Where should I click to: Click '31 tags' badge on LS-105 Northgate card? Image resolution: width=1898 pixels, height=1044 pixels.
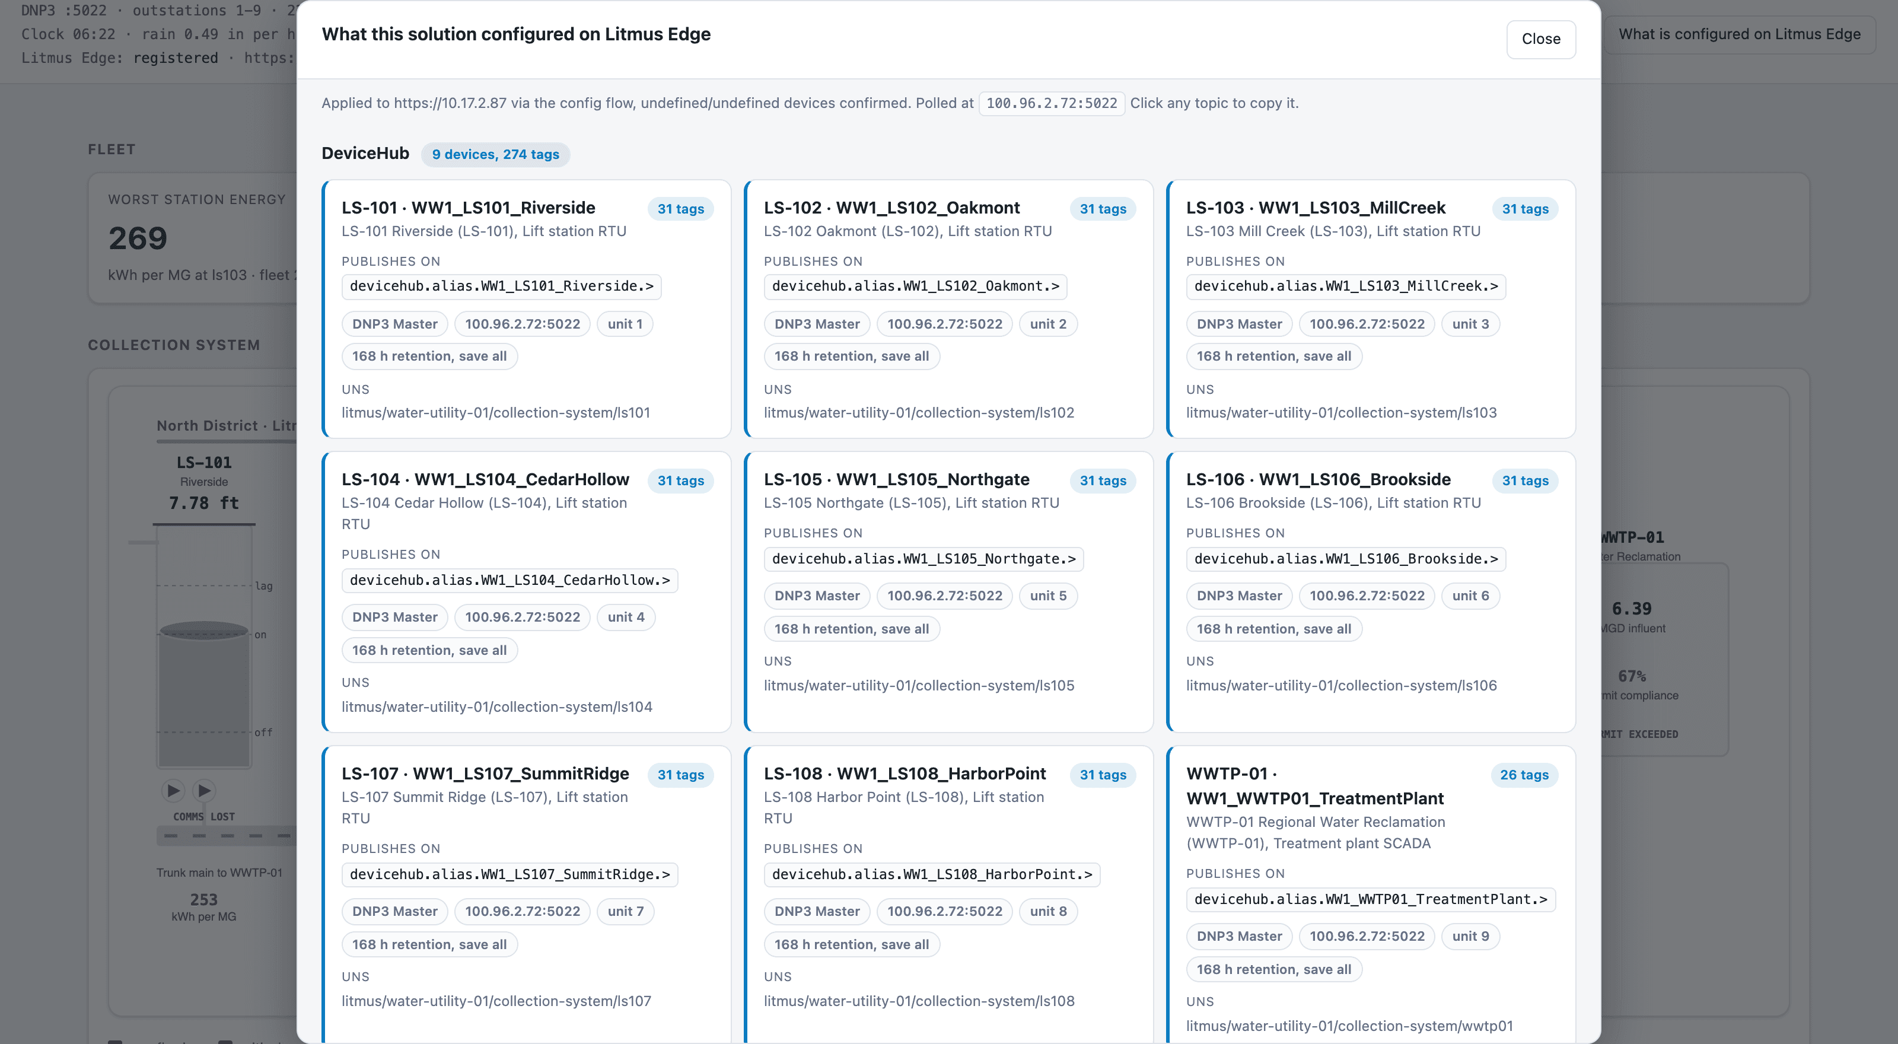pyautogui.click(x=1102, y=480)
